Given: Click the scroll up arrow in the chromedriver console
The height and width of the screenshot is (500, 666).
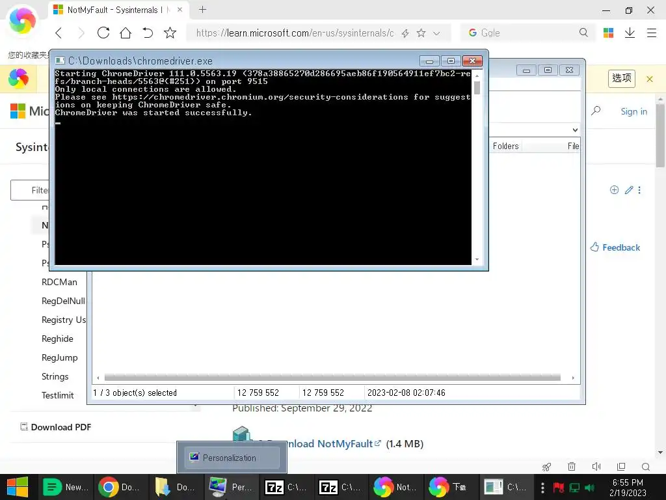Looking at the screenshot, I should (477, 76).
